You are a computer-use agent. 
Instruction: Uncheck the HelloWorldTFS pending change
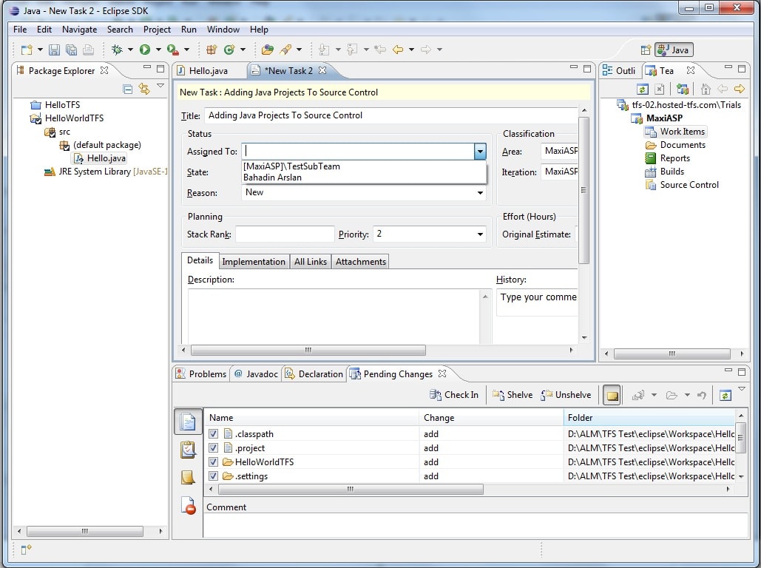tap(213, 462)
